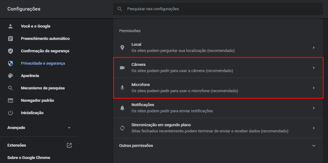328x163 pixels.
Task: Open Sobre o Google Chrome page
Action: pyautogui.click(x=29, y=158)
